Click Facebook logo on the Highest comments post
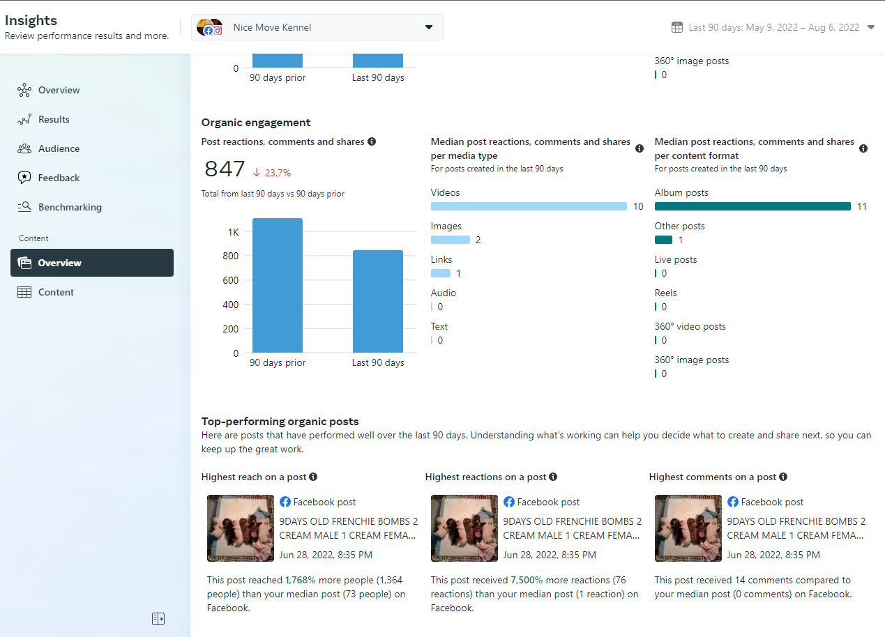Viewport: 885px width, 637px height. [x=733, y=502]
